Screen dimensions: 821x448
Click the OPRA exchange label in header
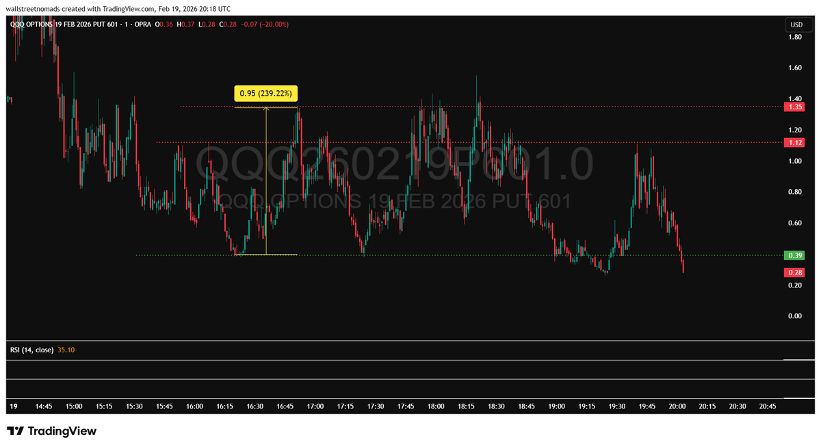click(142, 24)
